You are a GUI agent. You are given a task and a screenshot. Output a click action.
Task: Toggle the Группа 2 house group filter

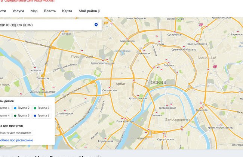point(22,108)
